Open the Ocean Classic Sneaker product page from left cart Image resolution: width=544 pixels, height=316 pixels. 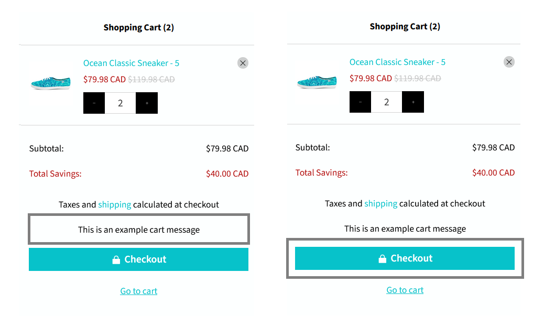131,62
